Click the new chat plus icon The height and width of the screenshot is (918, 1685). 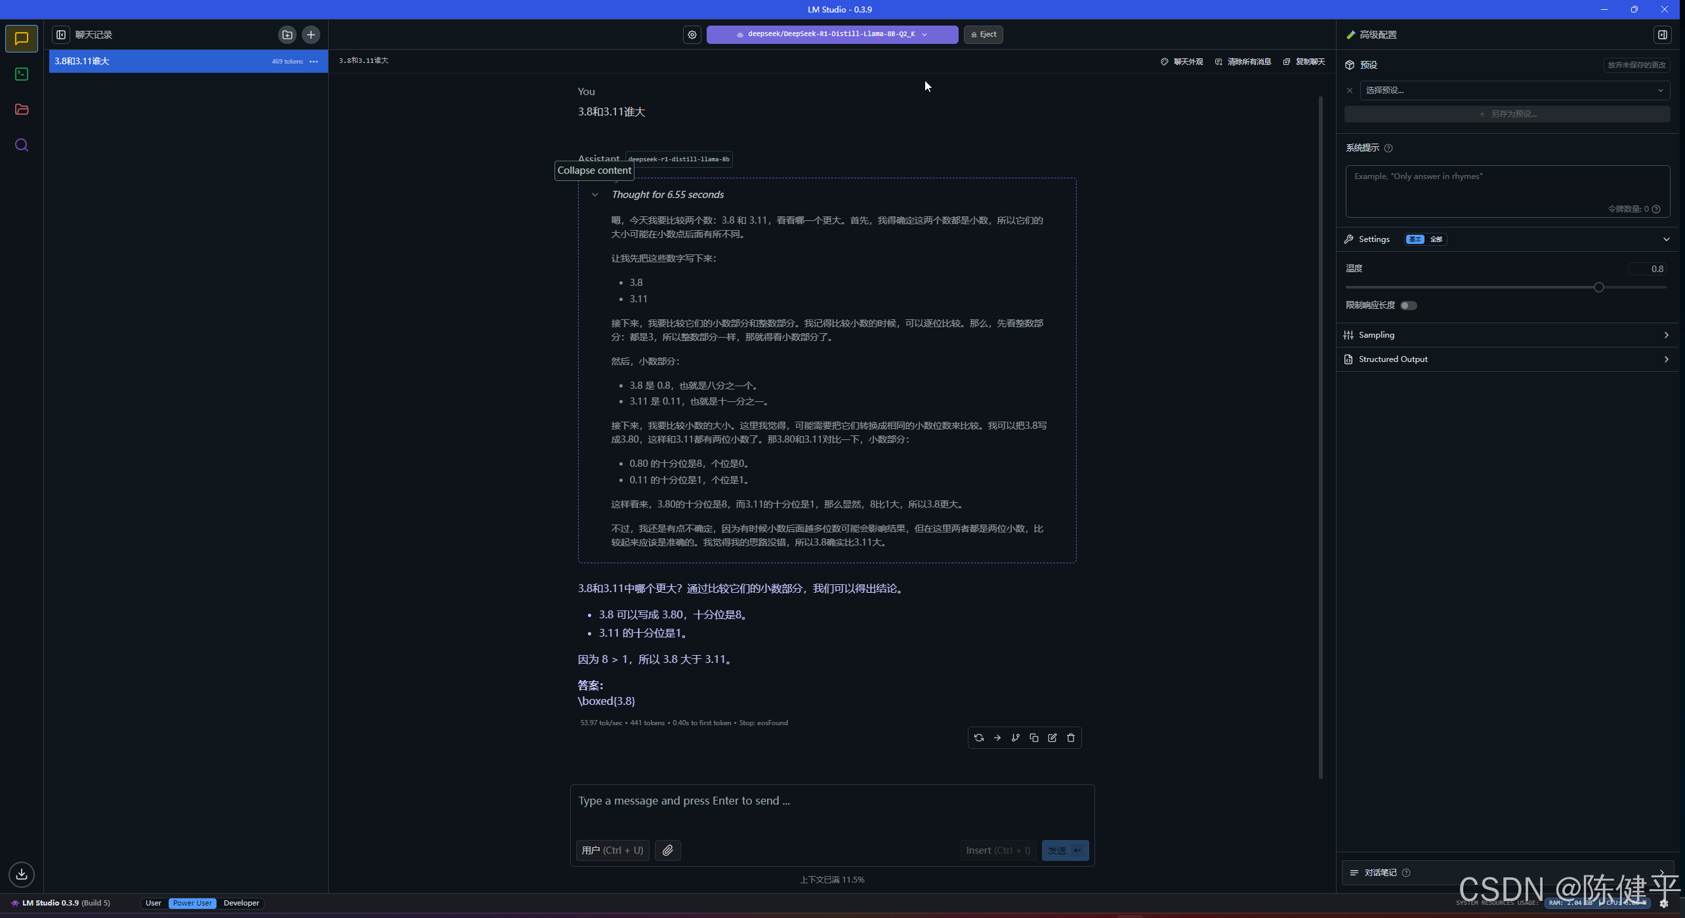click(x=311, y=35)
